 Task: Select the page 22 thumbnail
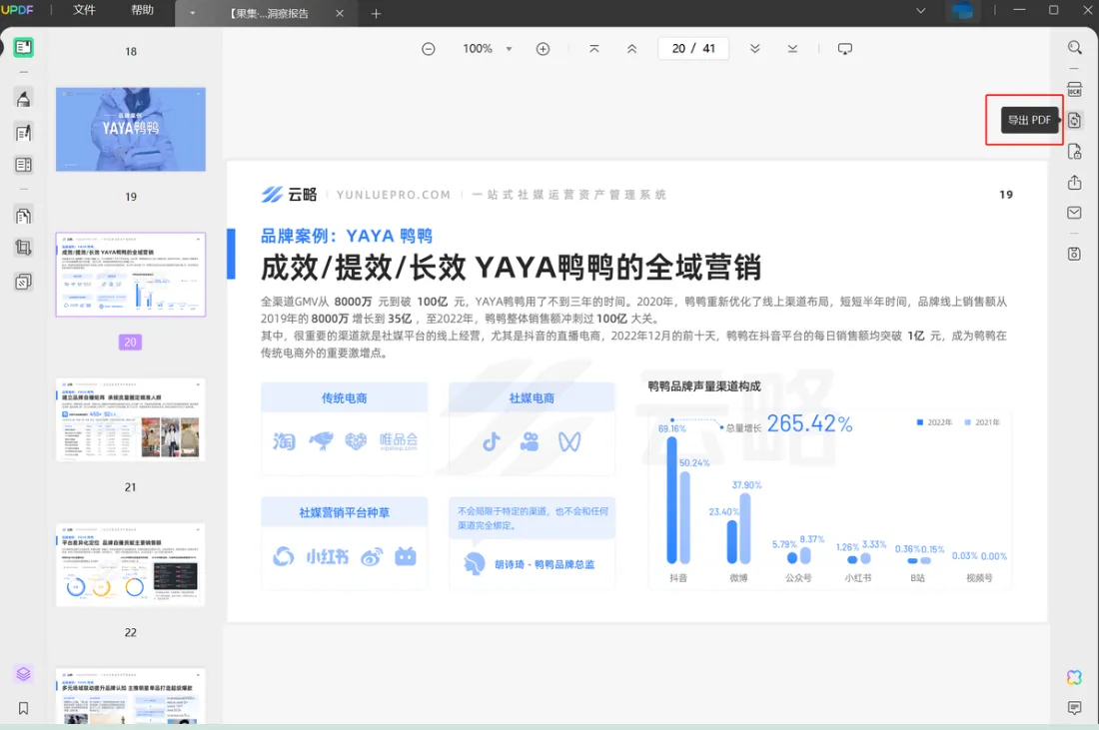[131, 564]
